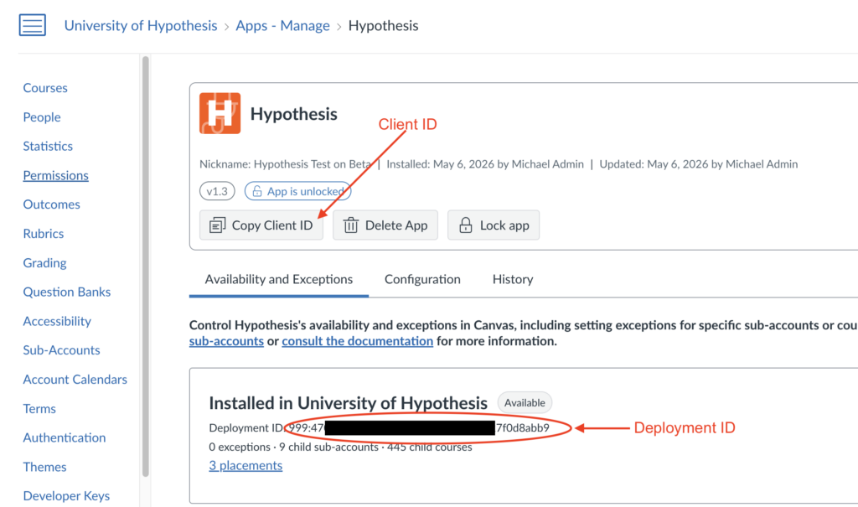Click the Copy Client ID button
This screenshot has height=507, width=858.
(x=261, y=225)
